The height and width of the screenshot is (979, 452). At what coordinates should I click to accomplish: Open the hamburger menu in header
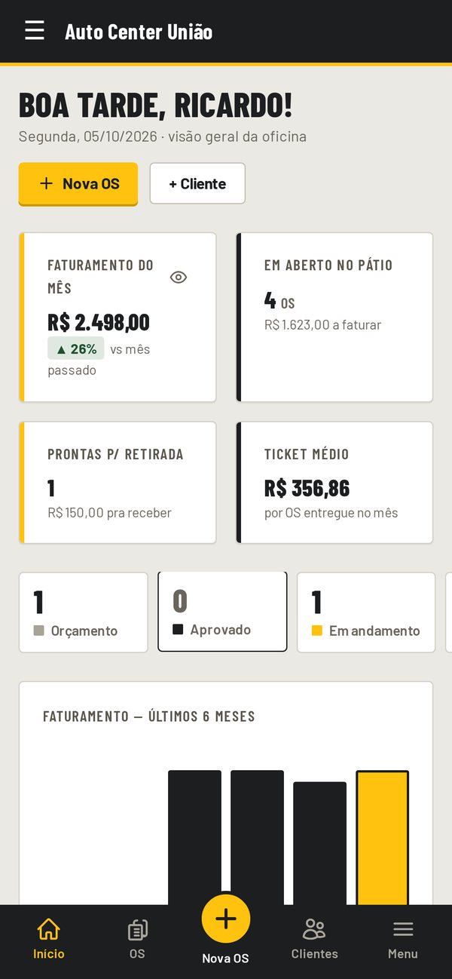tap(35, 31)
